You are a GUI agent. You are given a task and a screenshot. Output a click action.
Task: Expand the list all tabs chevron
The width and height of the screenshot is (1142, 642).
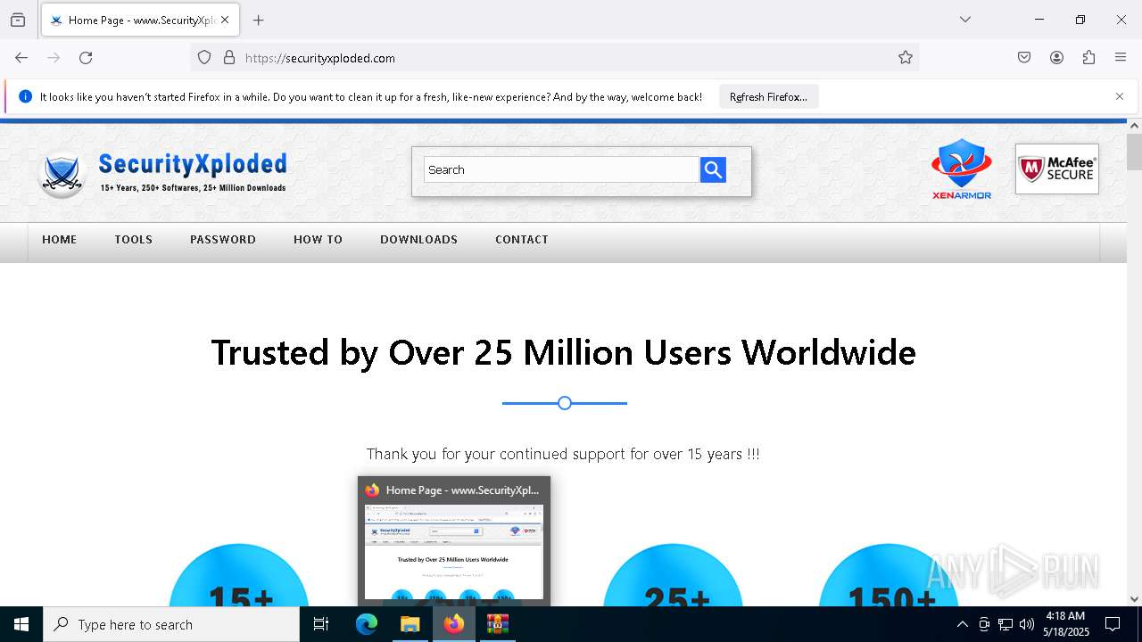click(x=964, y=20)
